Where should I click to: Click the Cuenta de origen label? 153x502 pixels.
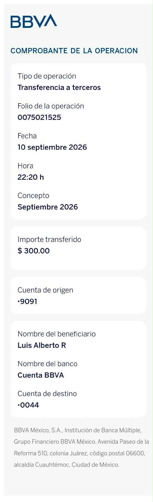click(x=45, y=290)
